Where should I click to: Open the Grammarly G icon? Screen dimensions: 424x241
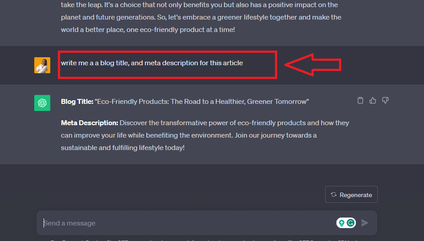tap(351, 223)
